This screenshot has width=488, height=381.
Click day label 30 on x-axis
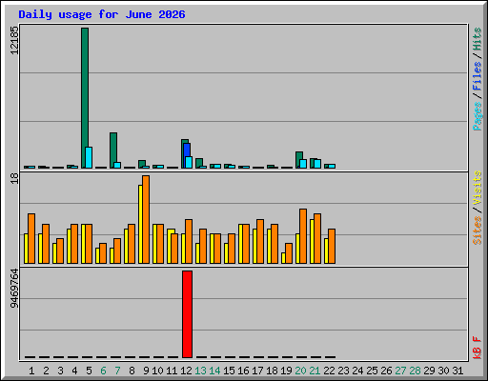pyautogui.click(x=443, y=371)
